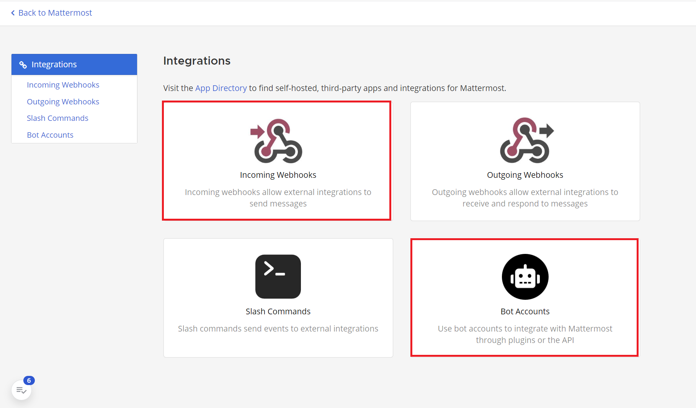The width and height of the screenshot is (696, 408).
Task: Click 'Incoming webhooks allow external integrations' description
Action: (278, 198)
